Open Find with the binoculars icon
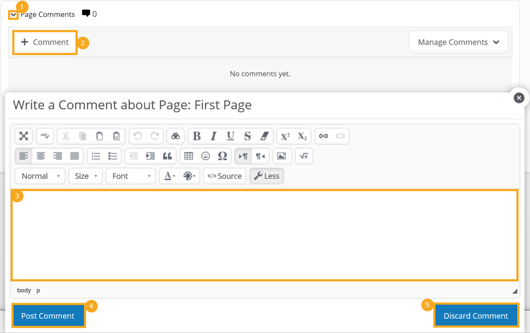 175,136
